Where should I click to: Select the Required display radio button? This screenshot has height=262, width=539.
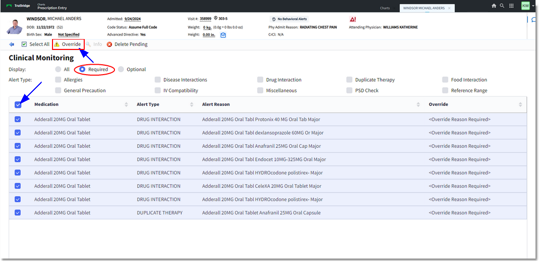pyautogui.click(x=83, y=69)
